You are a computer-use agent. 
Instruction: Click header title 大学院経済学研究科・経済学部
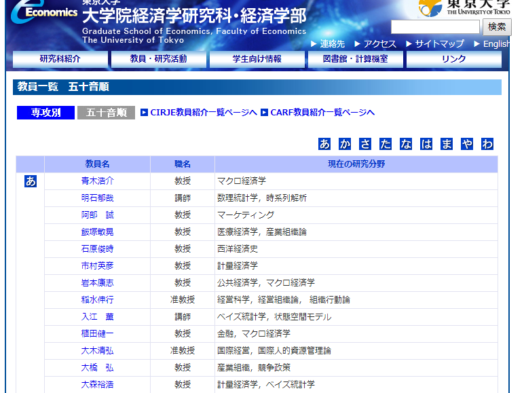(194, 16)
